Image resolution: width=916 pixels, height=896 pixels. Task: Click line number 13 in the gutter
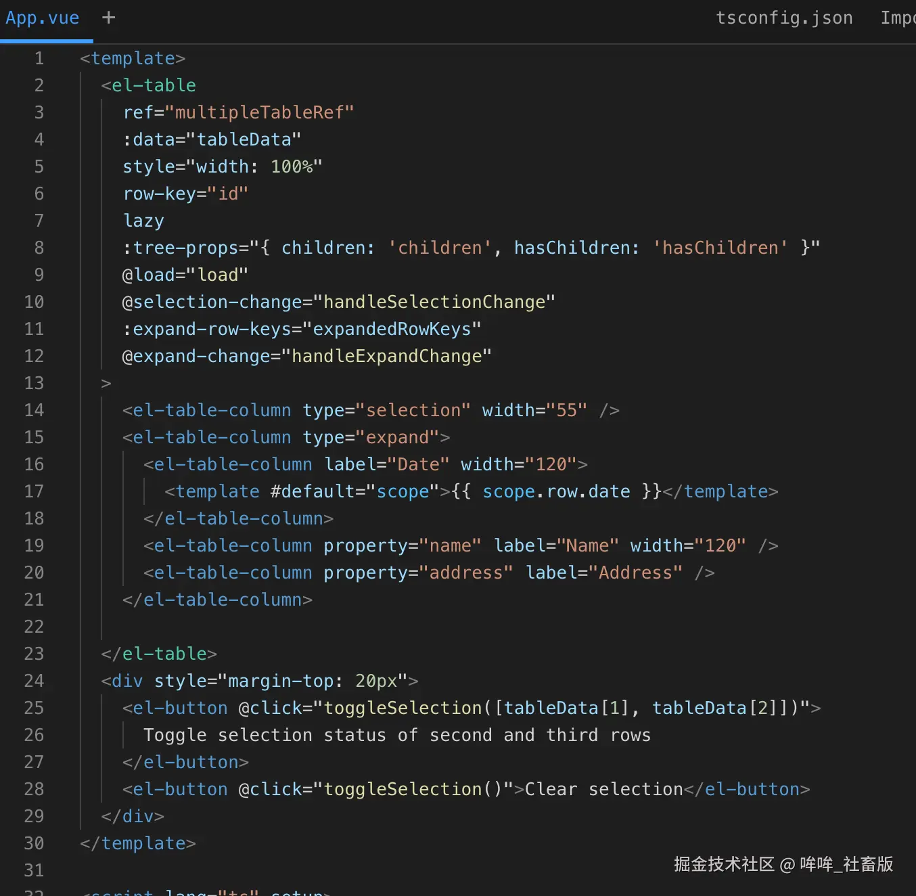click(x=35, y=383)
